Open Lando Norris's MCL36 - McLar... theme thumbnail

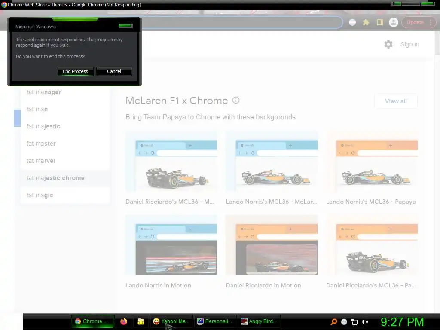(x=272, y=162)
